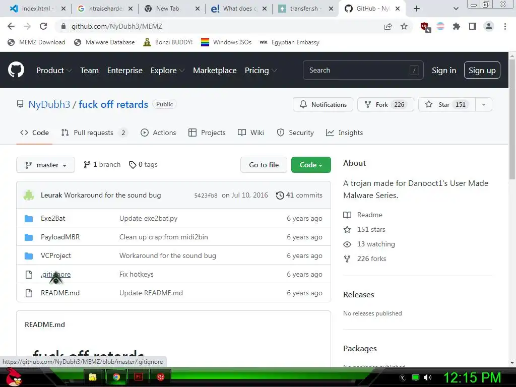Switch to the Insights tab
This screenshot has height=387, width=516.
coord(344,133)
